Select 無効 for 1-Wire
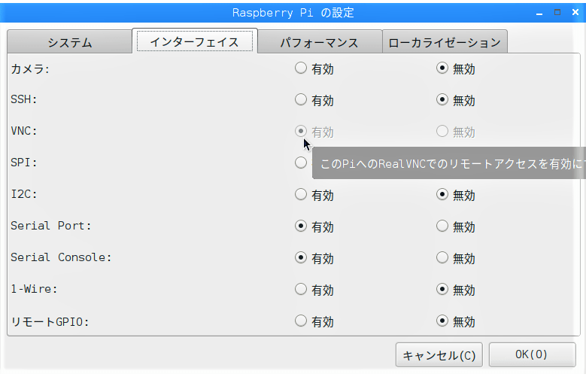The height and width of the screenshot is (377, 586). pos(442,289)
